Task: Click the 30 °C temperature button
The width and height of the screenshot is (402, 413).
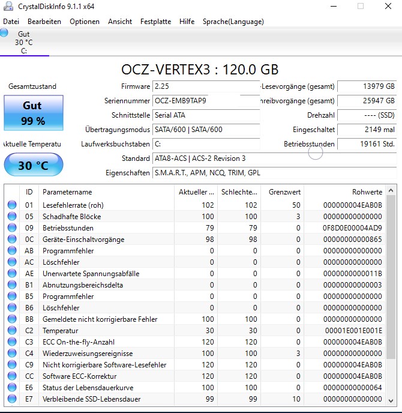Action: [34, 165]
